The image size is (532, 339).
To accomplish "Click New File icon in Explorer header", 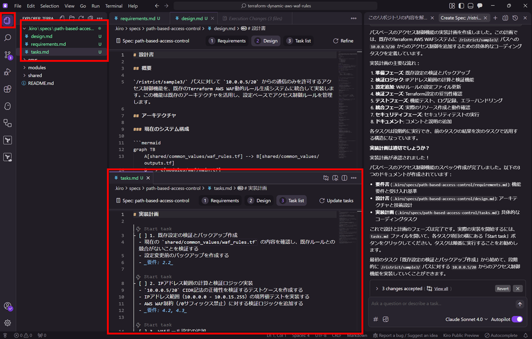I will pos(63,18).
